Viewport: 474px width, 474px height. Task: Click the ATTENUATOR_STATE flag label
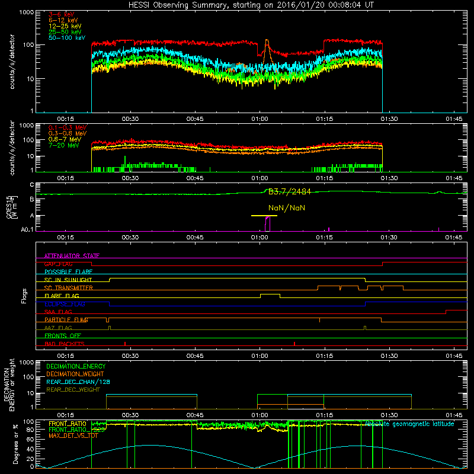(72, 256)
